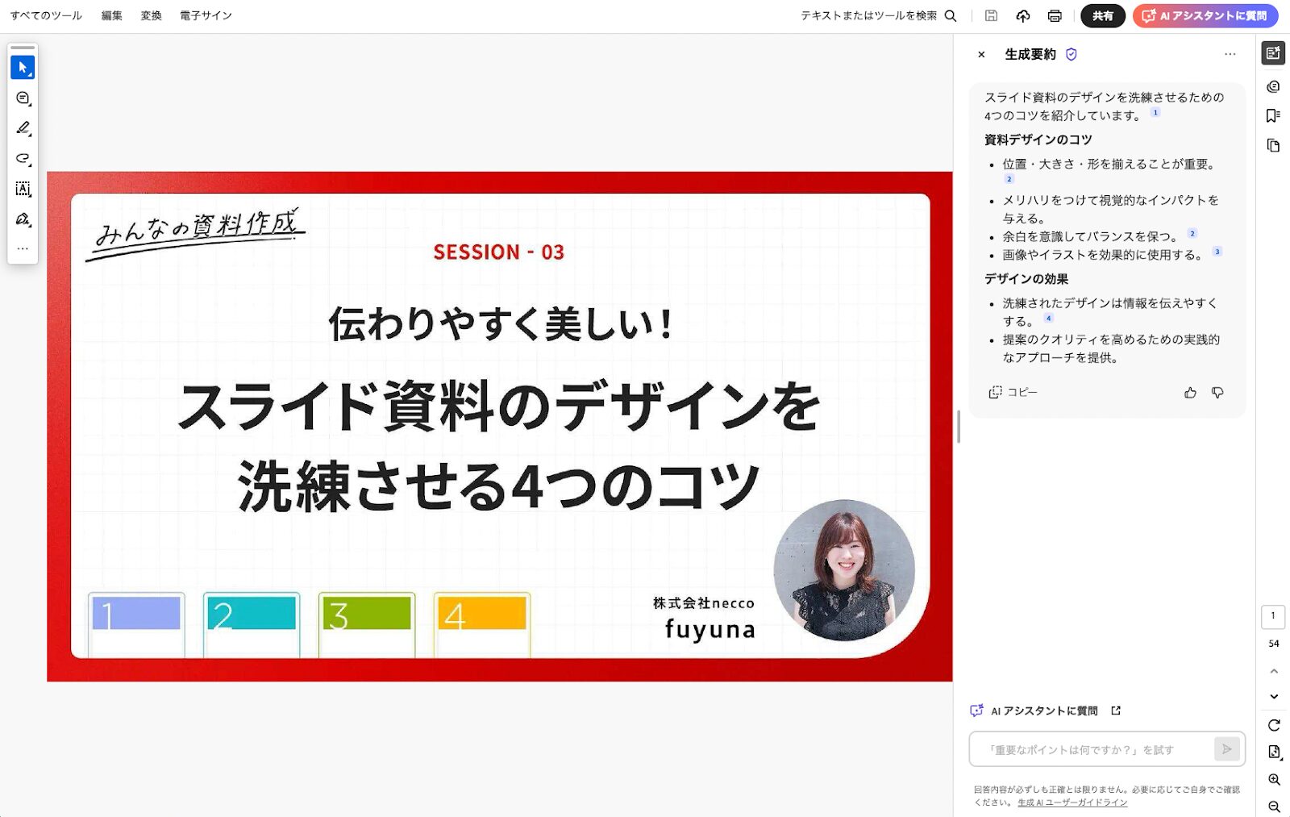Give thumbs up to the summary
The height and width of the screenshot is (817, 1290).
(1190, 393)
